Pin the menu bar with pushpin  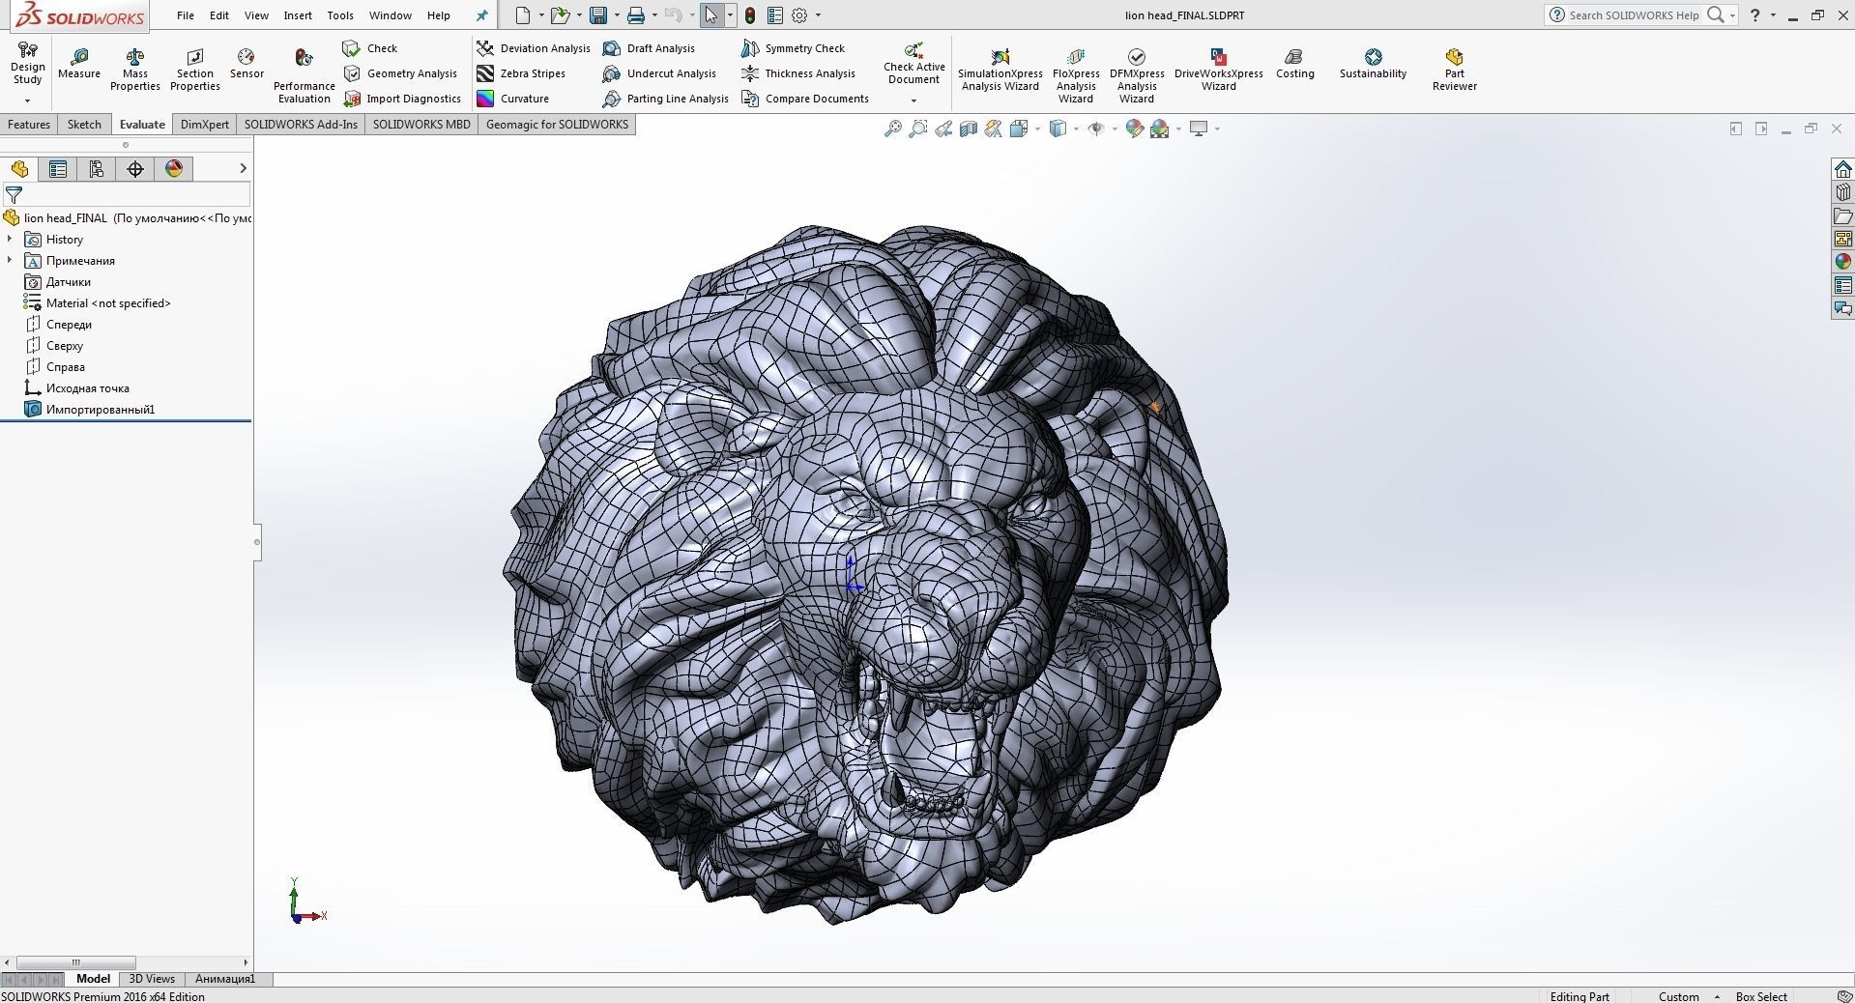coord(482,15)
